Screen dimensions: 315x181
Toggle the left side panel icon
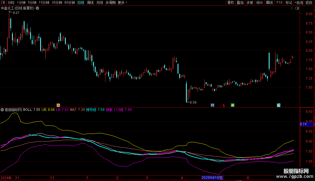coord(3,3)
